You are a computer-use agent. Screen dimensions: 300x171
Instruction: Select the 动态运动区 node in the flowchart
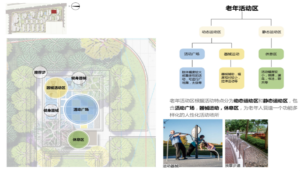pos(212,32)
